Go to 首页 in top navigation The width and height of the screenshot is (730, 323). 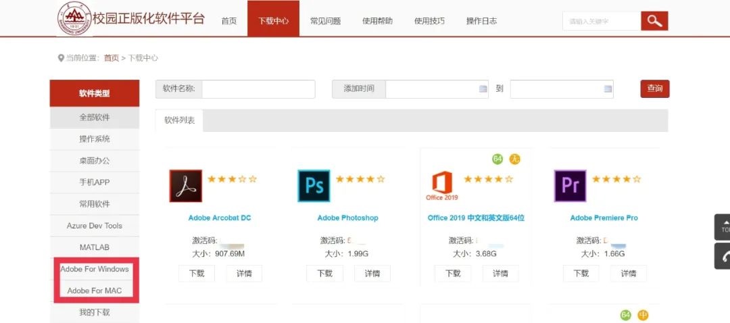point(229,21)
